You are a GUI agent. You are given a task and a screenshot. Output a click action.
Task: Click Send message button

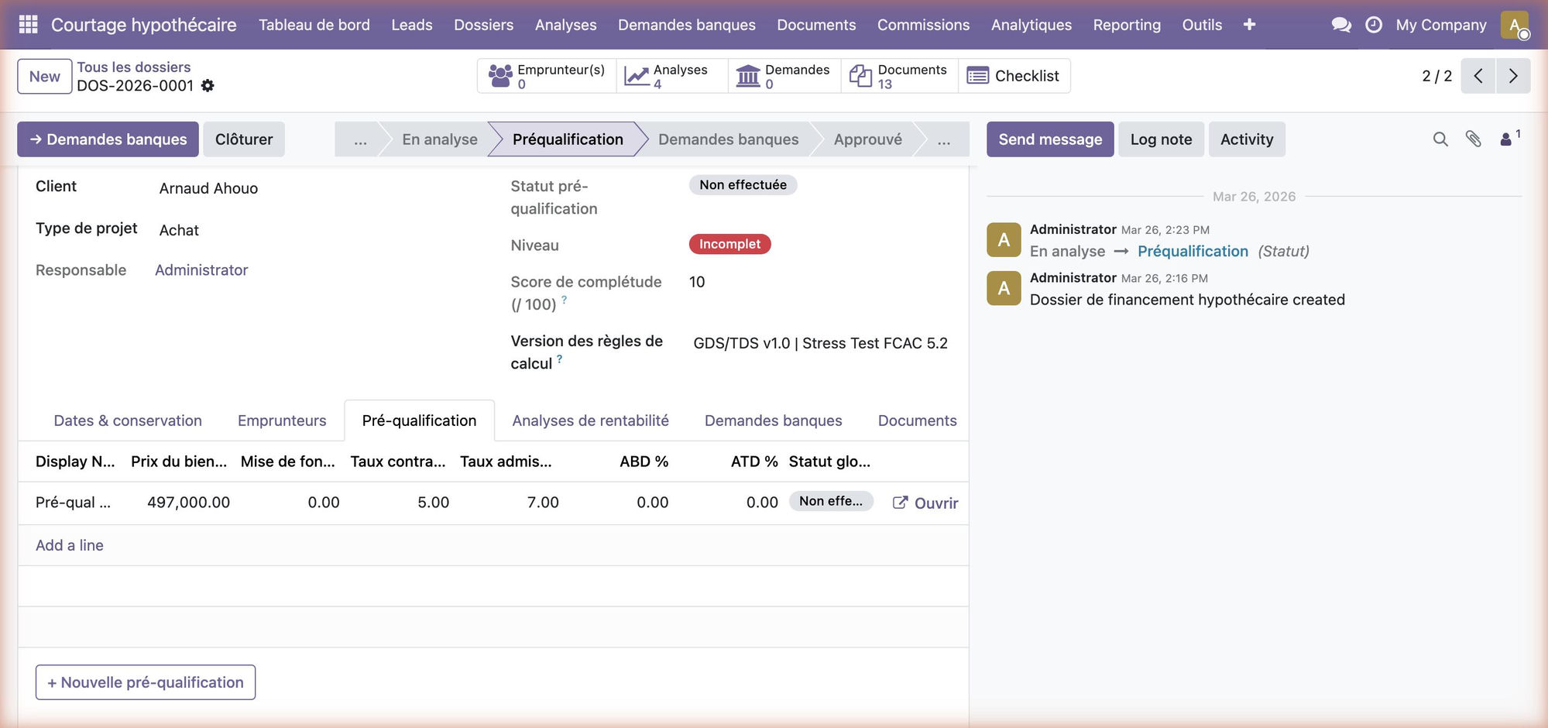(1050, 139)
